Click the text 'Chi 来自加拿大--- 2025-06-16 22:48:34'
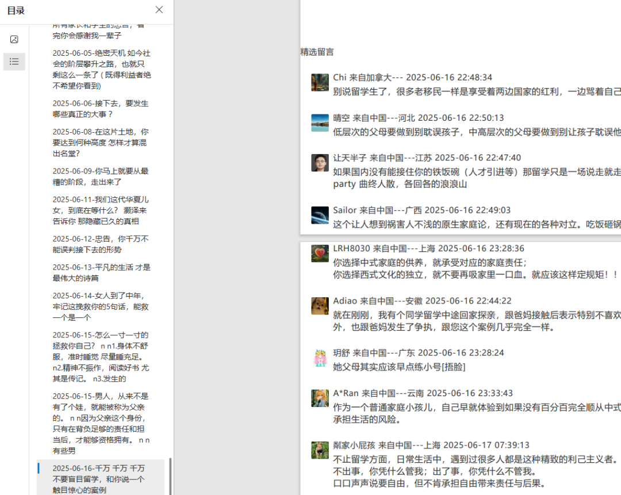621x495 pixels. pos(412,77)
